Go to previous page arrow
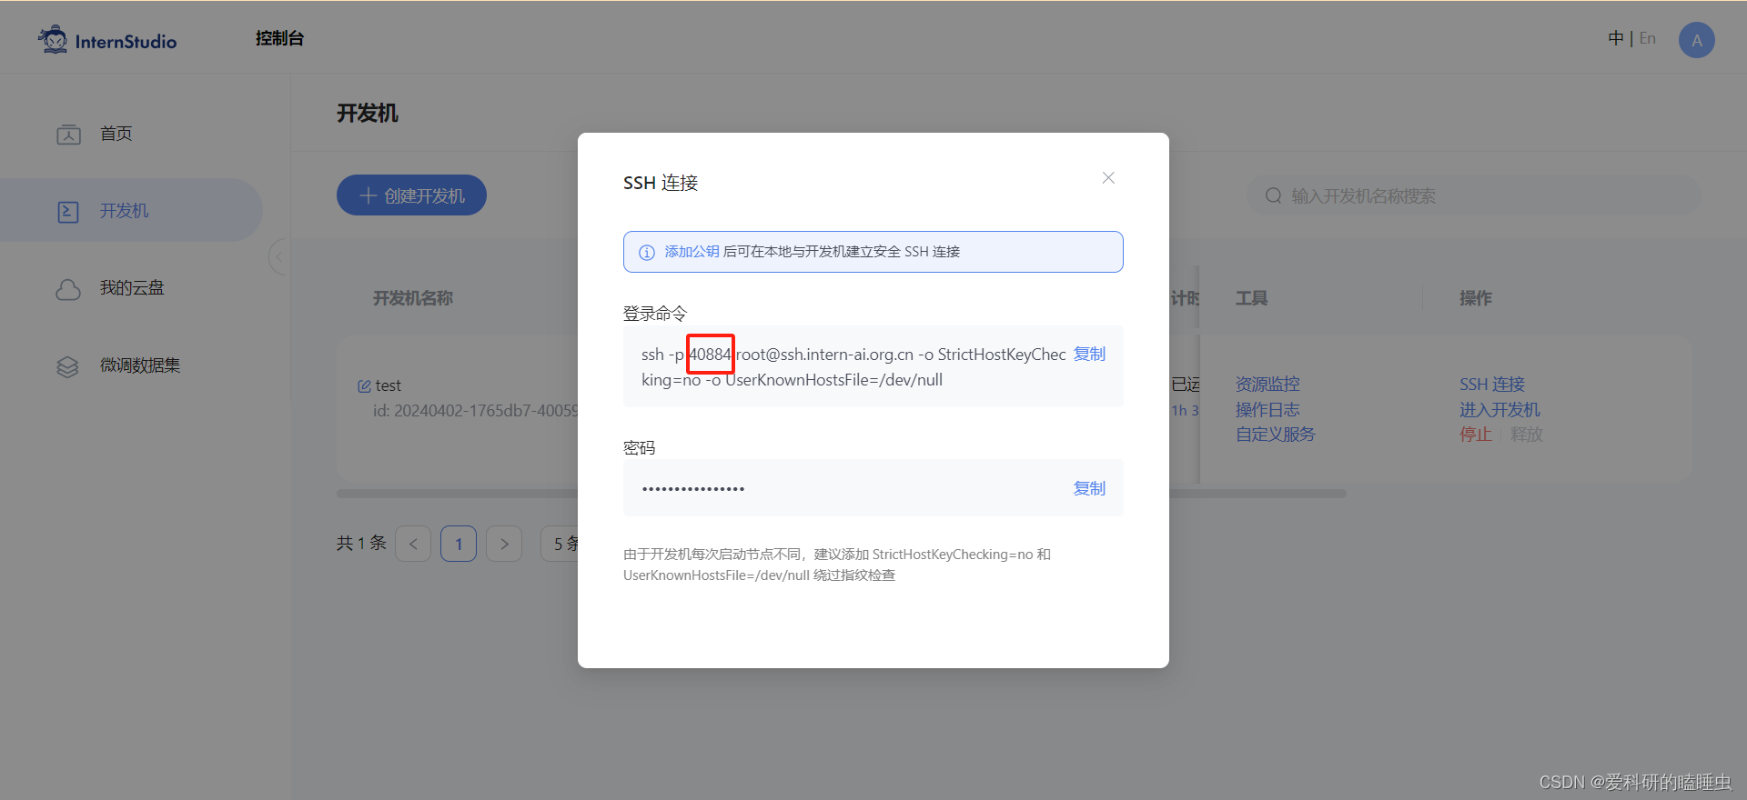The image size is (1747, 800). click(x=413, y=544)
